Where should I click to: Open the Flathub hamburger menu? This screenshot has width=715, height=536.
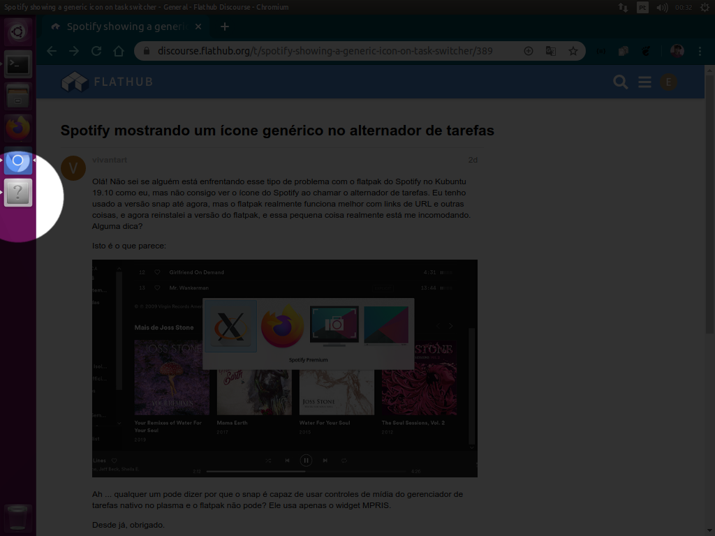(x=644, y=82)
